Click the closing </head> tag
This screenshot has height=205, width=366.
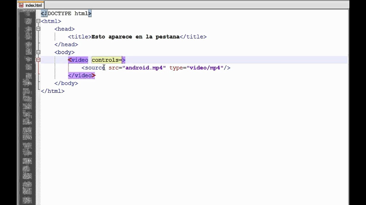[x=66, y=44]
